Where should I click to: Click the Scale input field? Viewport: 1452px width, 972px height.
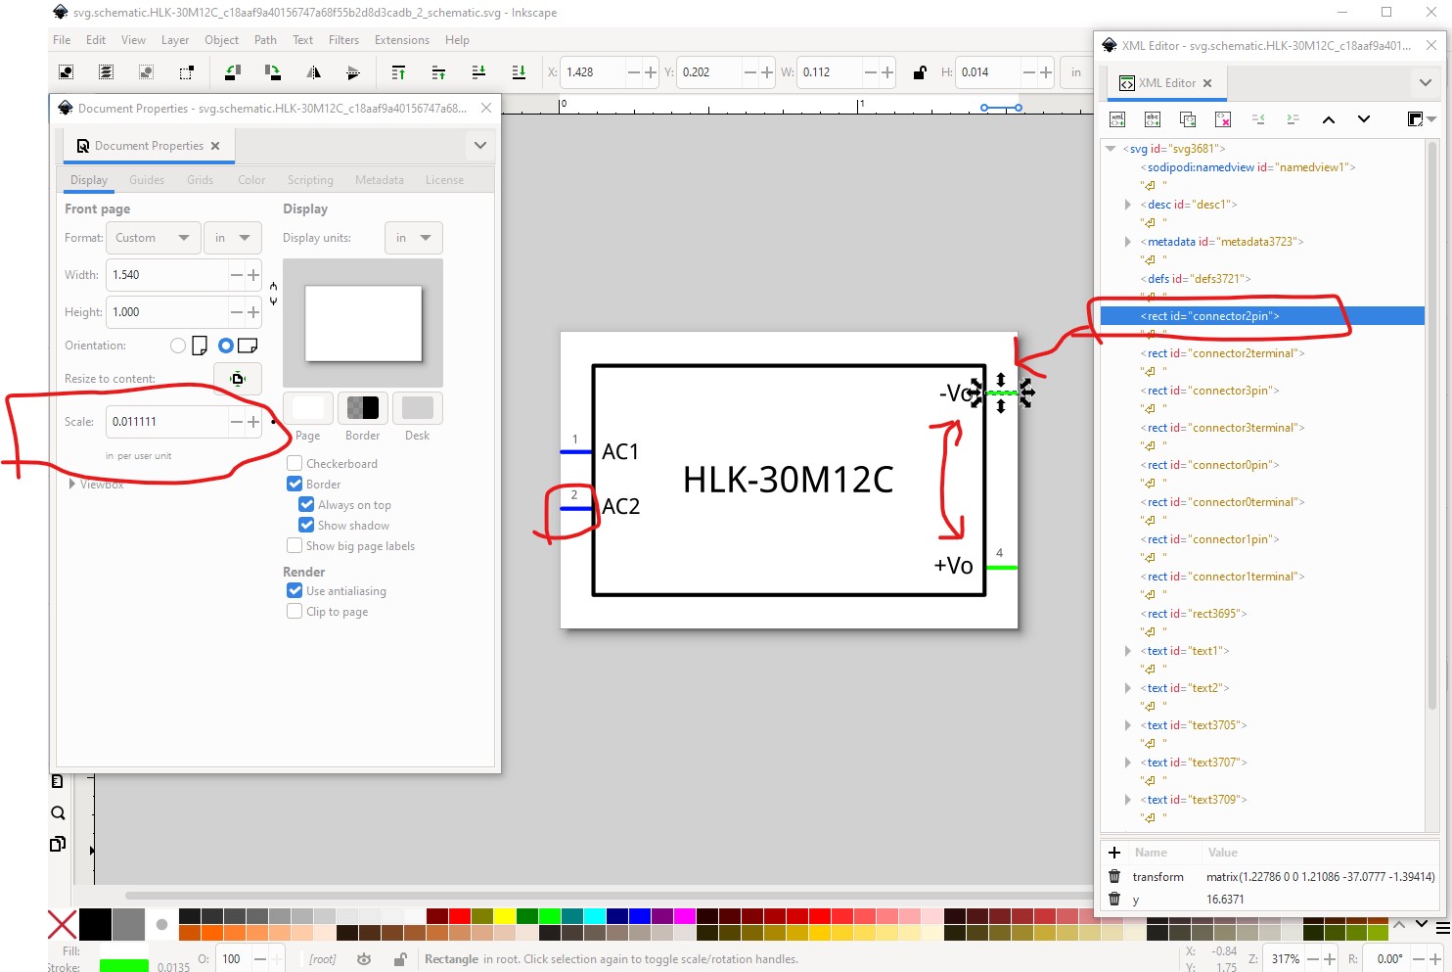167,422
